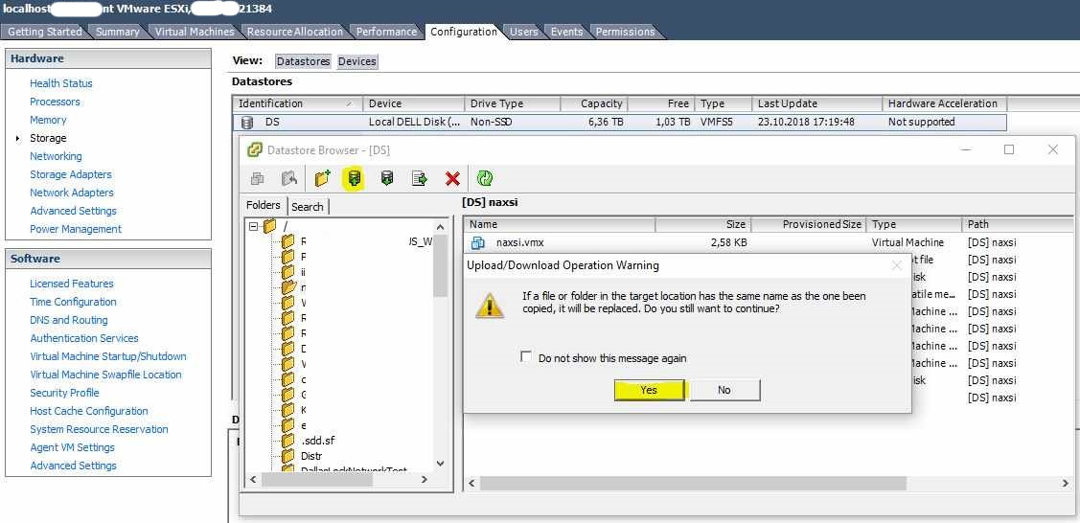Select the DS datastore row

tap(619, 123)
